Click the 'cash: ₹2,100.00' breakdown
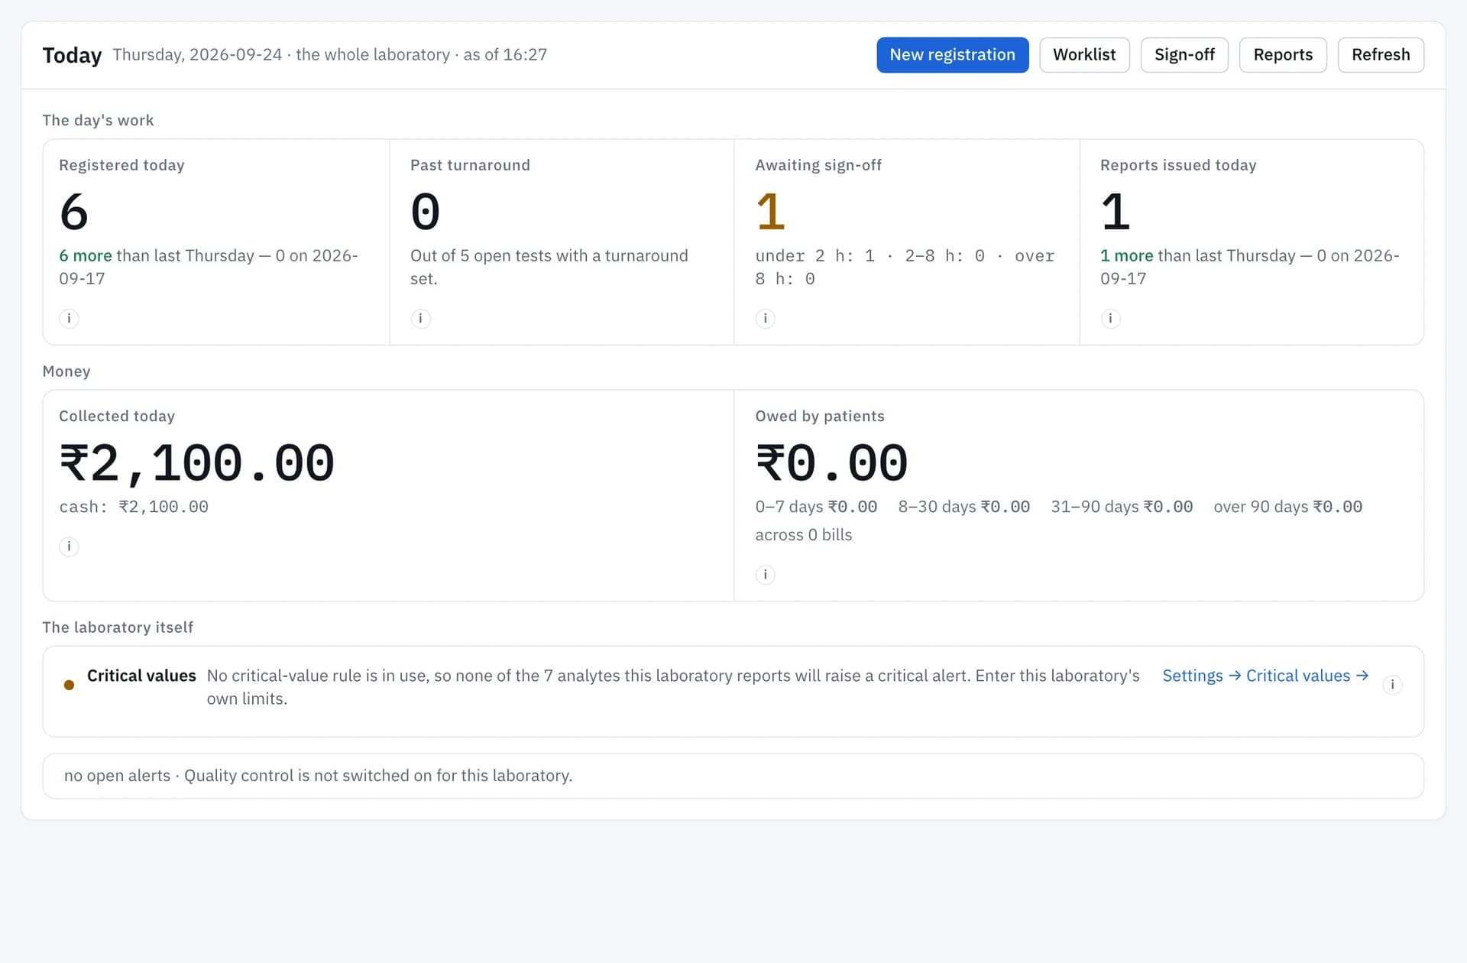Viewport: 1467px width, 963px height. 134,507
